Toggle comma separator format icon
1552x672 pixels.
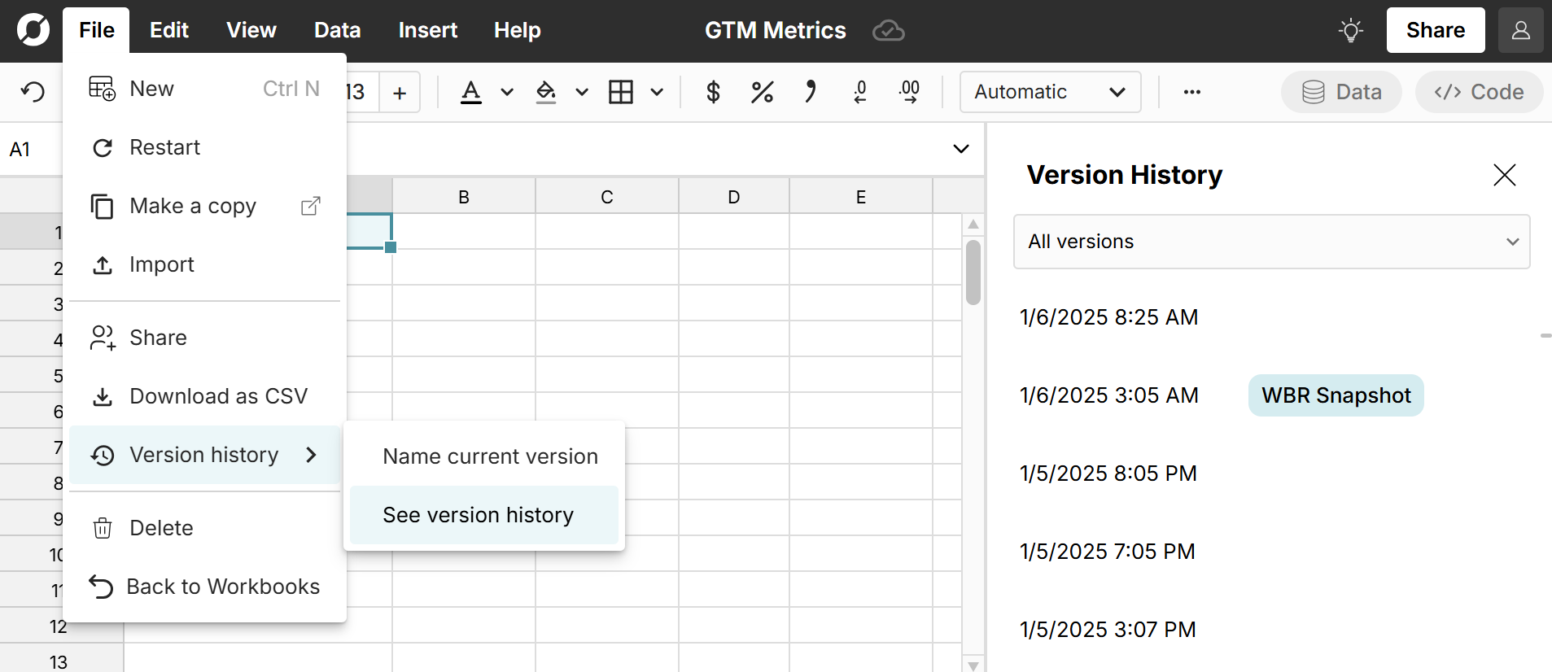click(x=810, y=92)
